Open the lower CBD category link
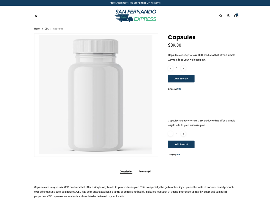Viewport: 270px width, 202px height. pyautogui.click(x=179, y=154)
